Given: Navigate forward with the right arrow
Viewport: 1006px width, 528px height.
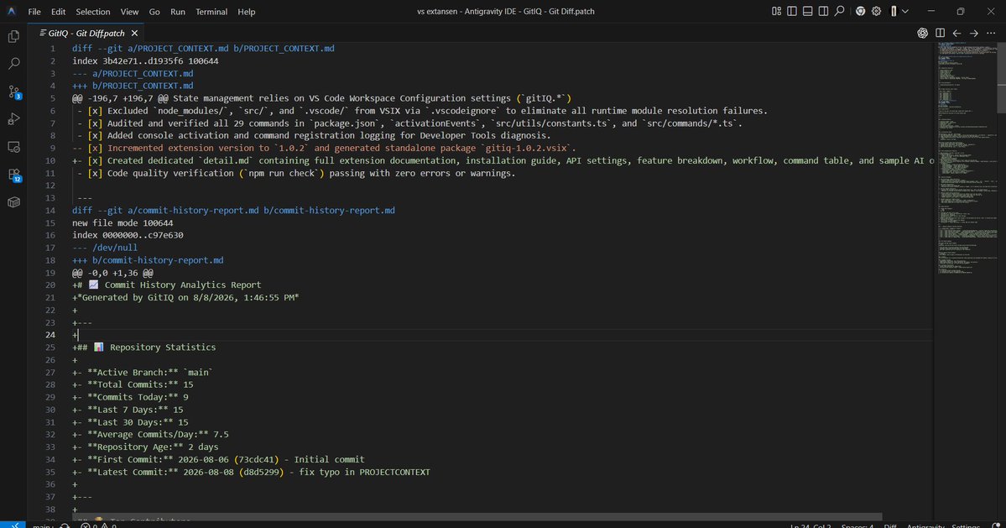Looking at the screenshot, I should point(973,33).
